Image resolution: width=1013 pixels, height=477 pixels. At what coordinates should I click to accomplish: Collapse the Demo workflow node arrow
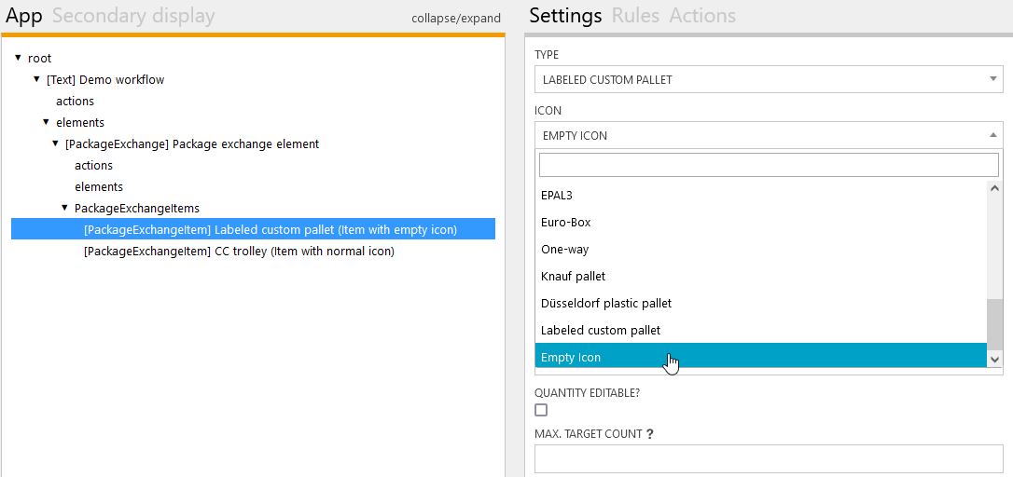(36, 79)
